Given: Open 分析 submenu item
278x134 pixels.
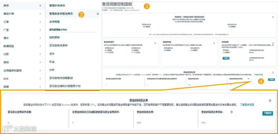Looking at the screenshot, I should [x=52, y=70].
